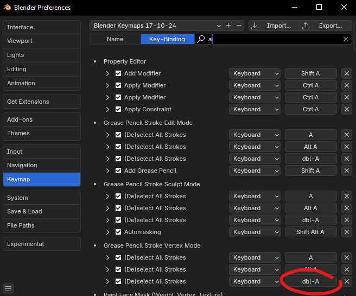Switch to the Viewport preferences tab
The image size is (356, 296).
tap(42, 41)
